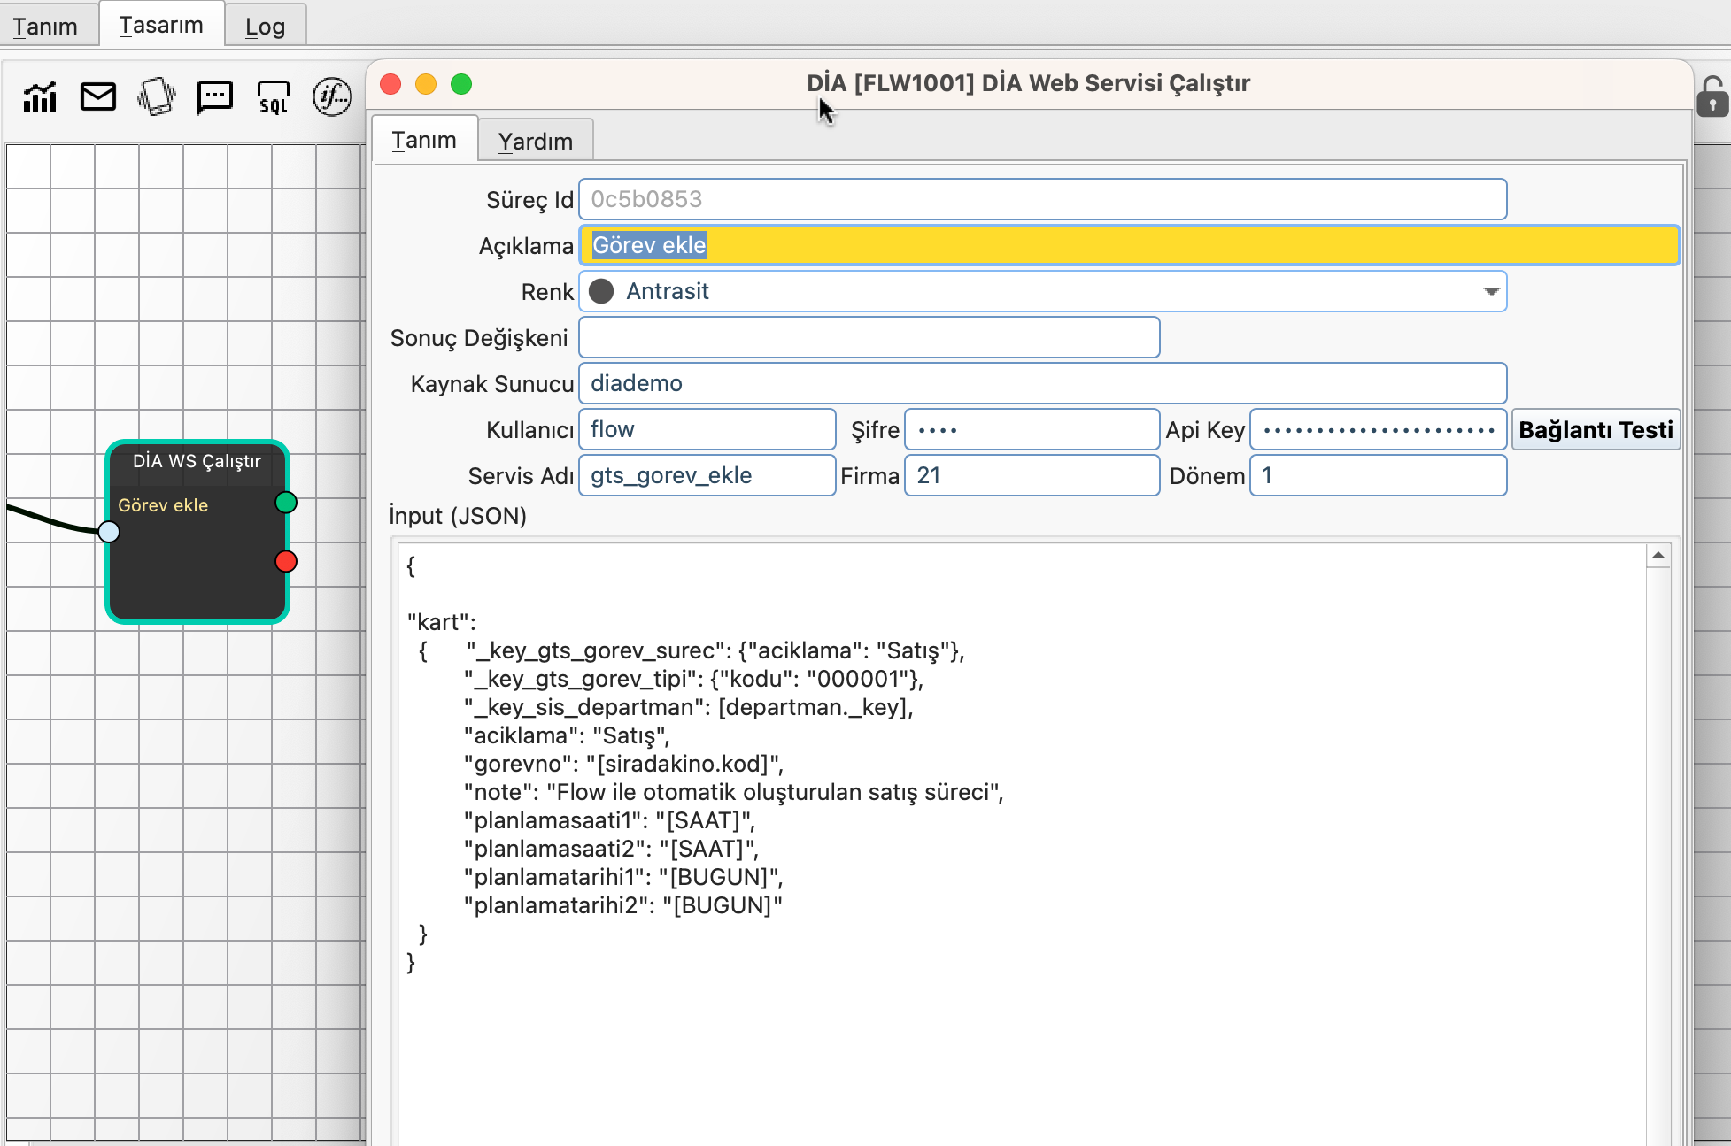The image size is (1731, 1146).
Task: Switch to the top-level Tanım tab
Action: [45, 27]
